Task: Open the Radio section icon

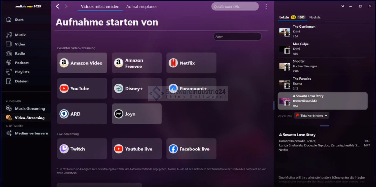Action: (9, 54)
